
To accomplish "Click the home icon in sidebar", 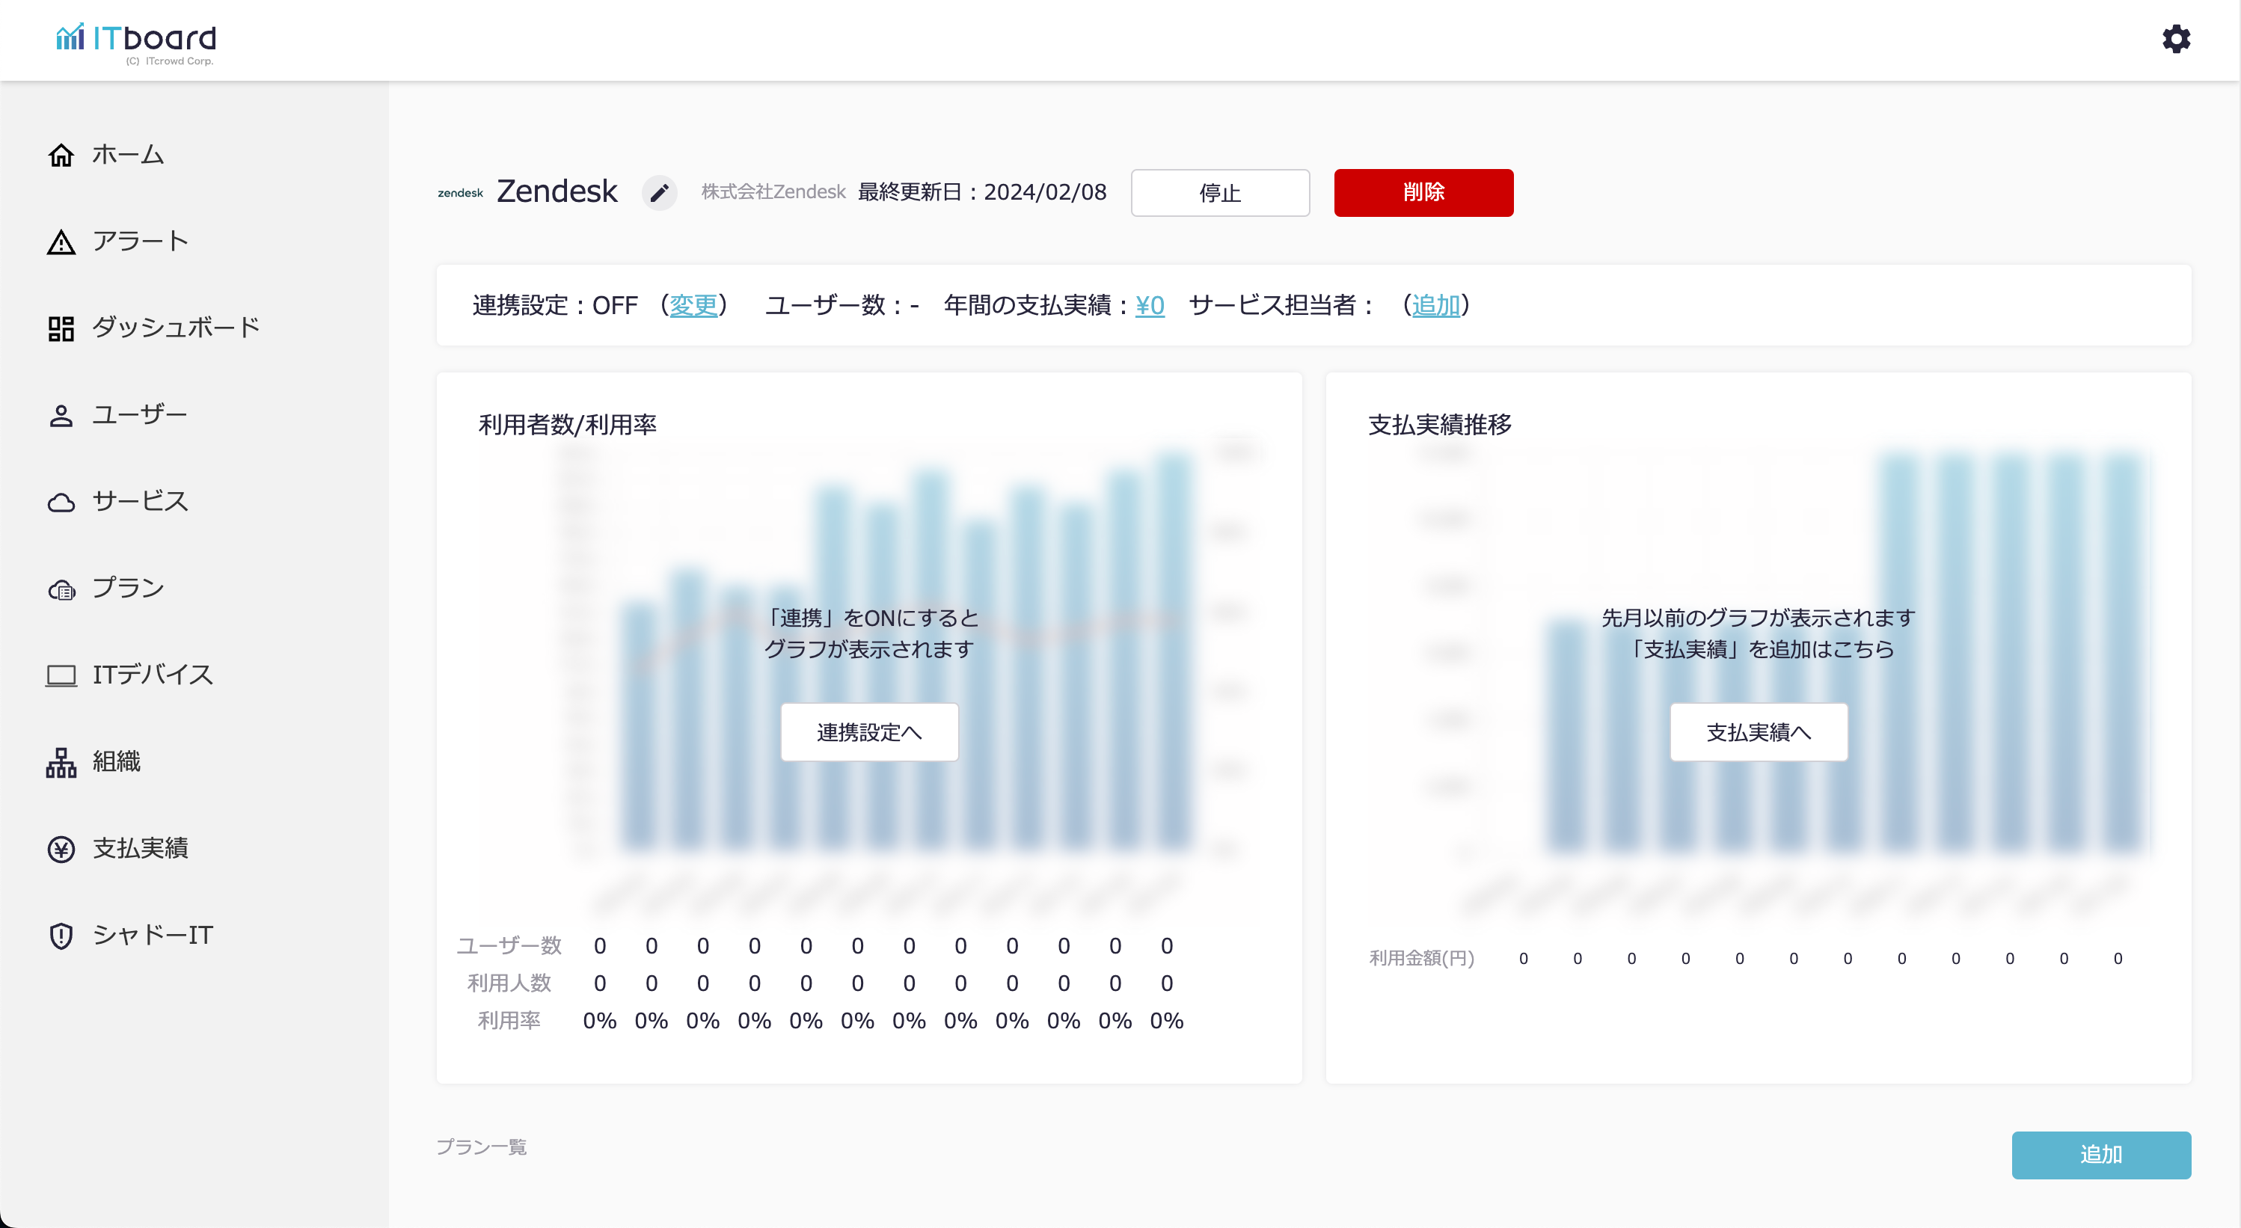I will [61, 155].
